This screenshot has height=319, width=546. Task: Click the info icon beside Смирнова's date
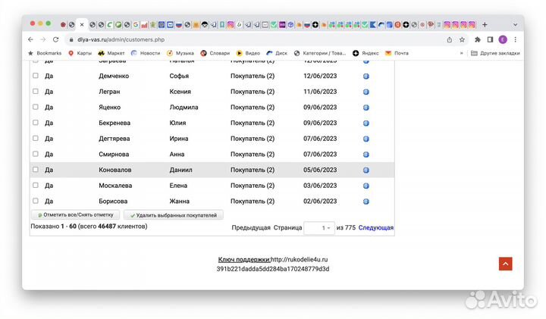pos(366,155)
